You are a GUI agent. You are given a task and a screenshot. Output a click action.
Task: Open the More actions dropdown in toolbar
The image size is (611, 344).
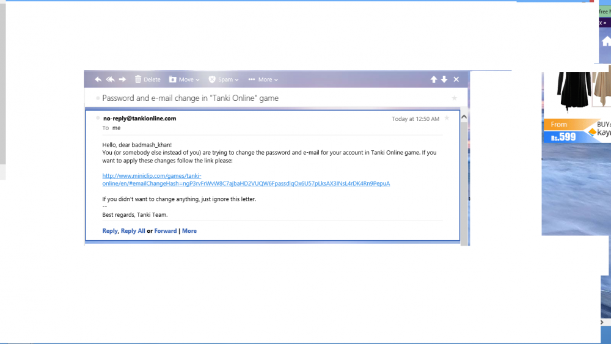[x=263, y=79]
